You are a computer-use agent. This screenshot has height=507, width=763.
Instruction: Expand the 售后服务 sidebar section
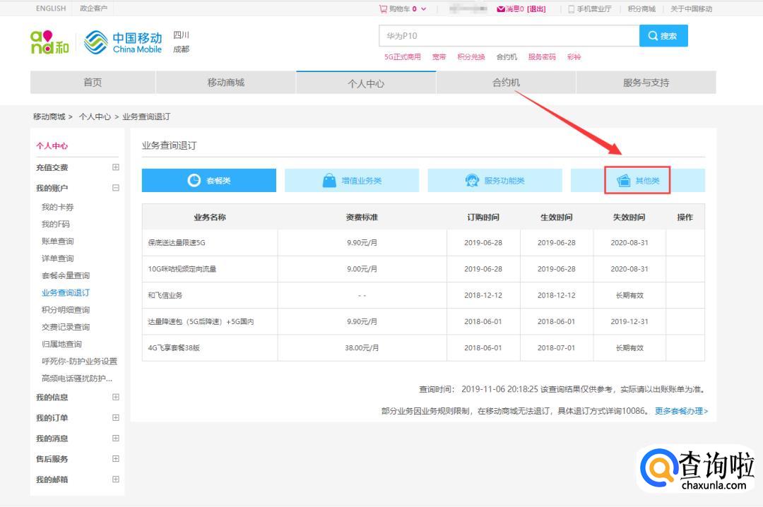(x=116, y=458)
